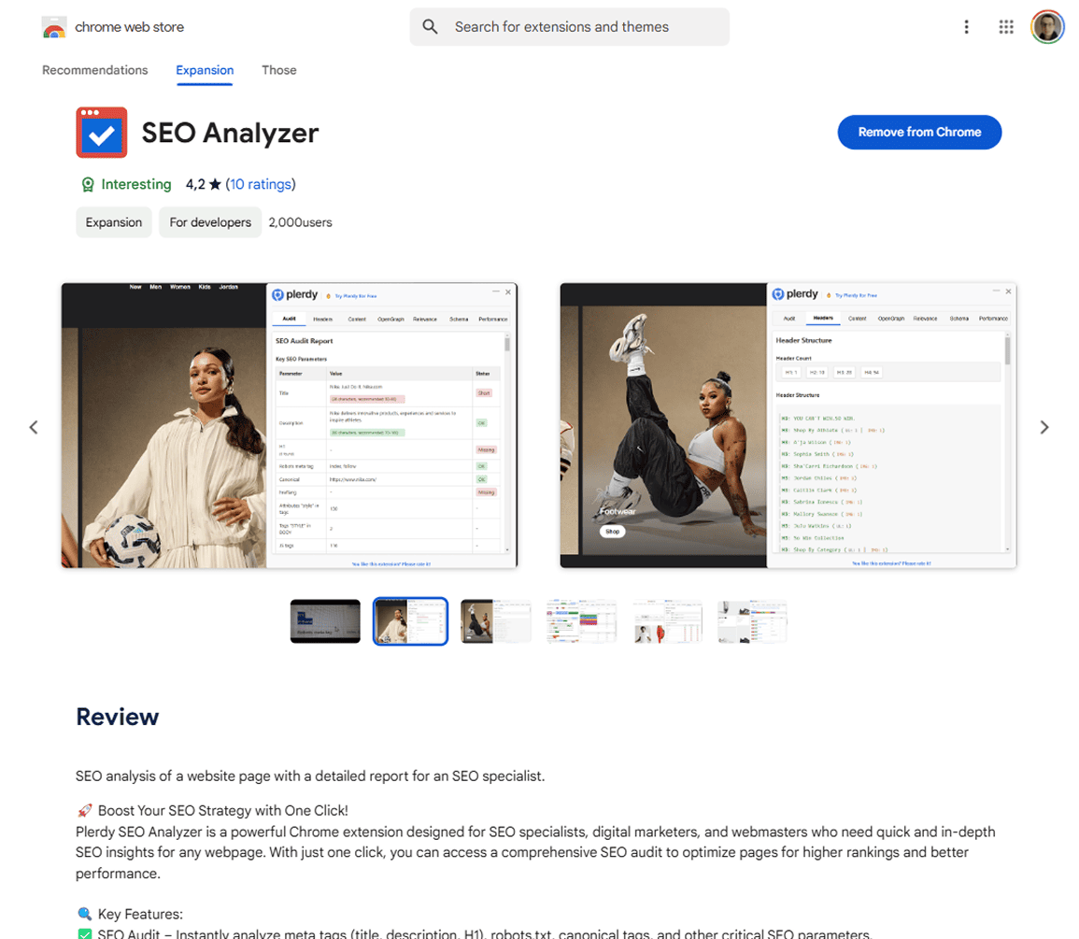Click the Chrome Web Store logo
The image size is (1079, 939).
click(x=54, y=26)
